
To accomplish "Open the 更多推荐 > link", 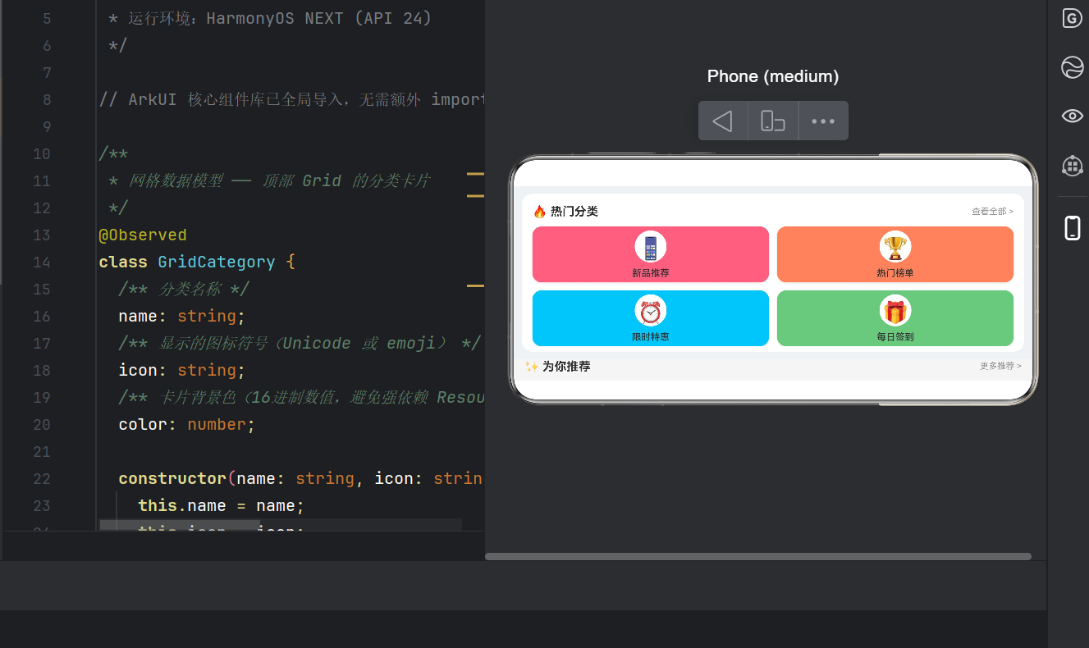I will click(x=1000, y=367).
